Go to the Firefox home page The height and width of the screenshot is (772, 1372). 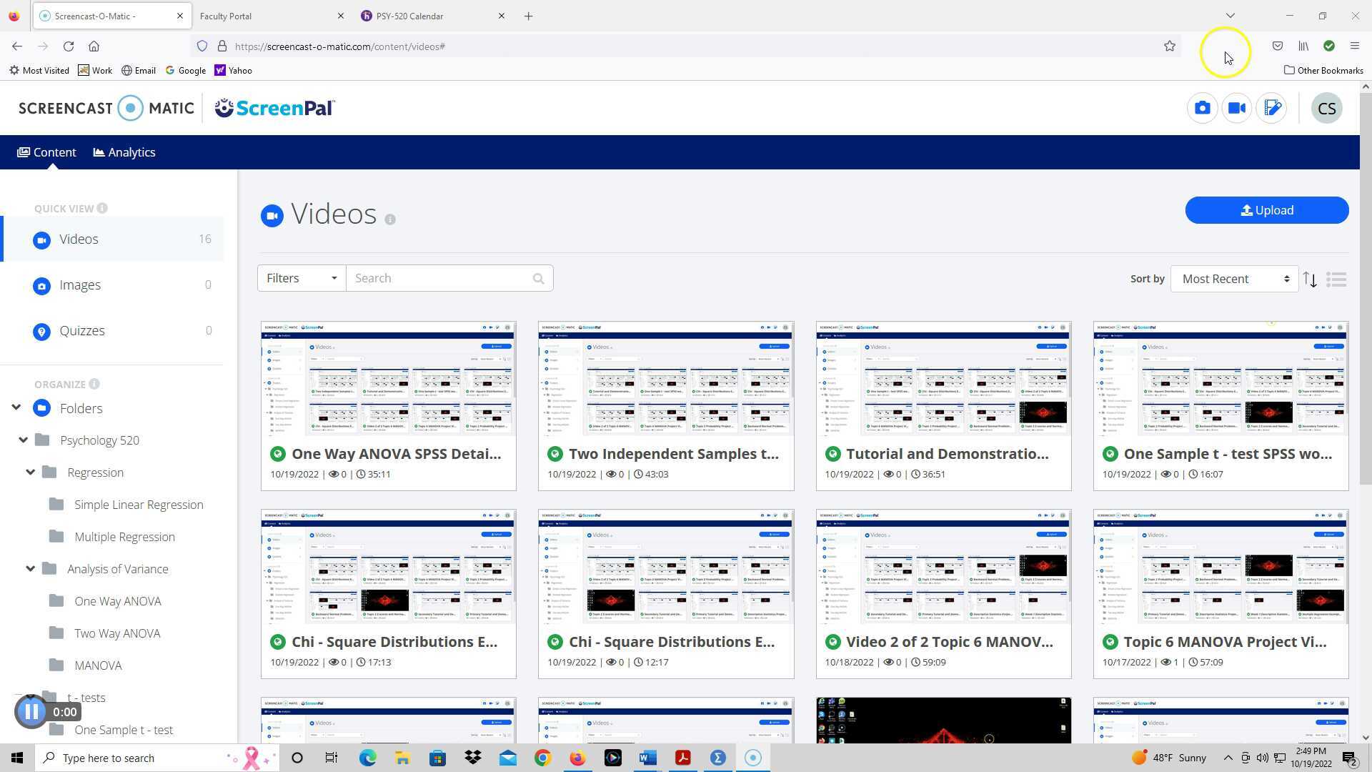pos(94,46)
